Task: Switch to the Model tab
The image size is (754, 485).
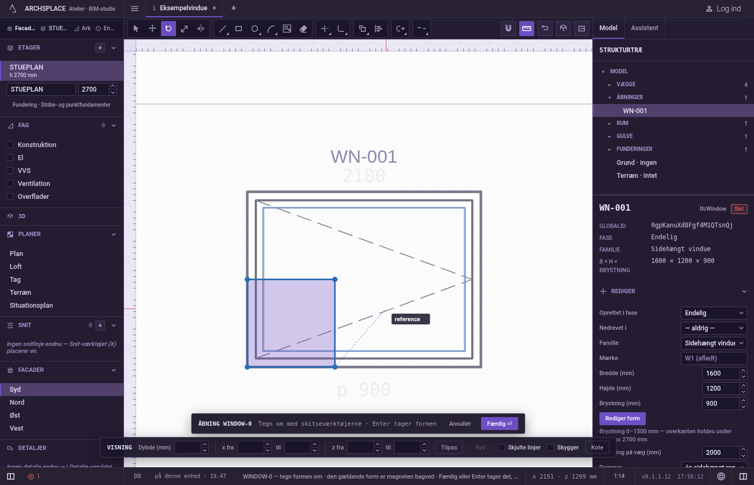Action: coord(609,28)
